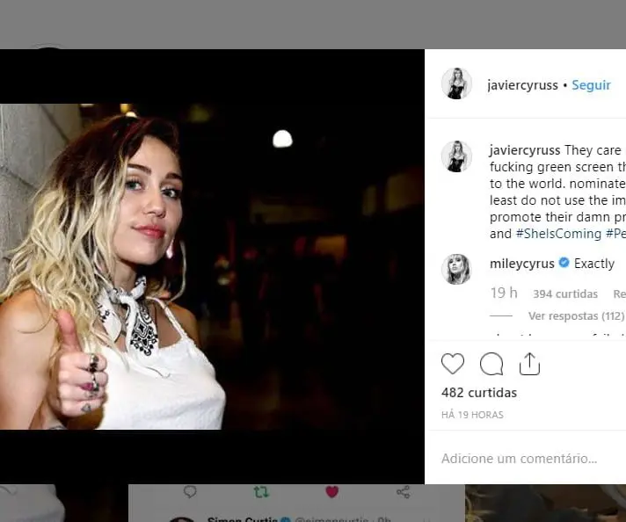Click the pink tweet heart icon
This screenshot has width=626, height=522.
331,492
